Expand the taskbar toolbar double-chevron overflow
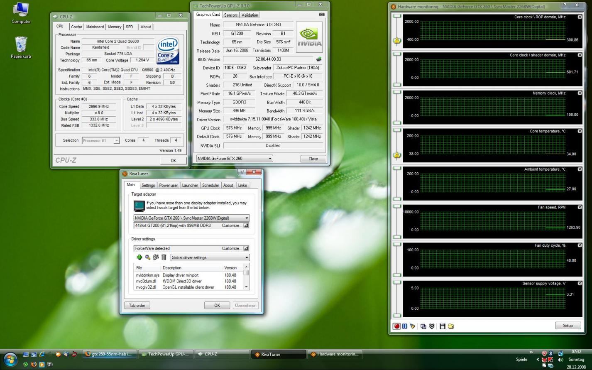Viewport: 592px width, 370px height. (531, 352)
